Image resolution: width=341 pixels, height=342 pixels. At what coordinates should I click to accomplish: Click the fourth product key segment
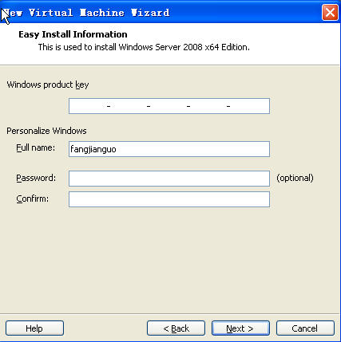click(x=208, y=106)
